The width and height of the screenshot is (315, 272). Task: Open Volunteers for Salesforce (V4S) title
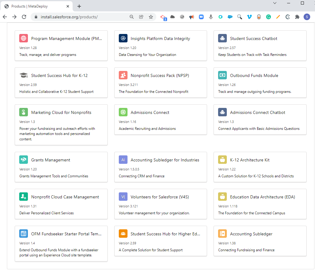point(160,197)
